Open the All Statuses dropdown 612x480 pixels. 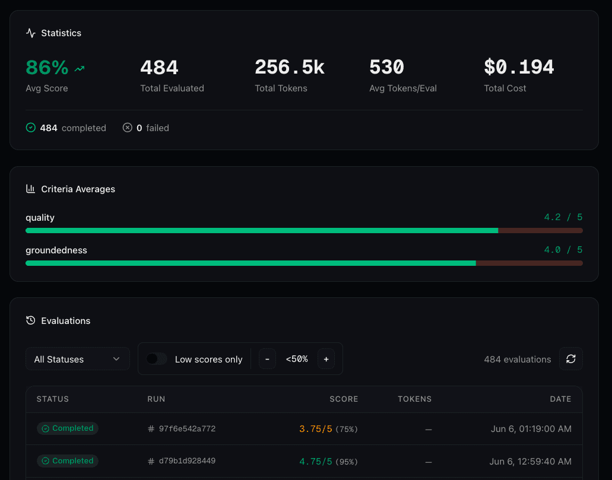(x=78, y=358)
